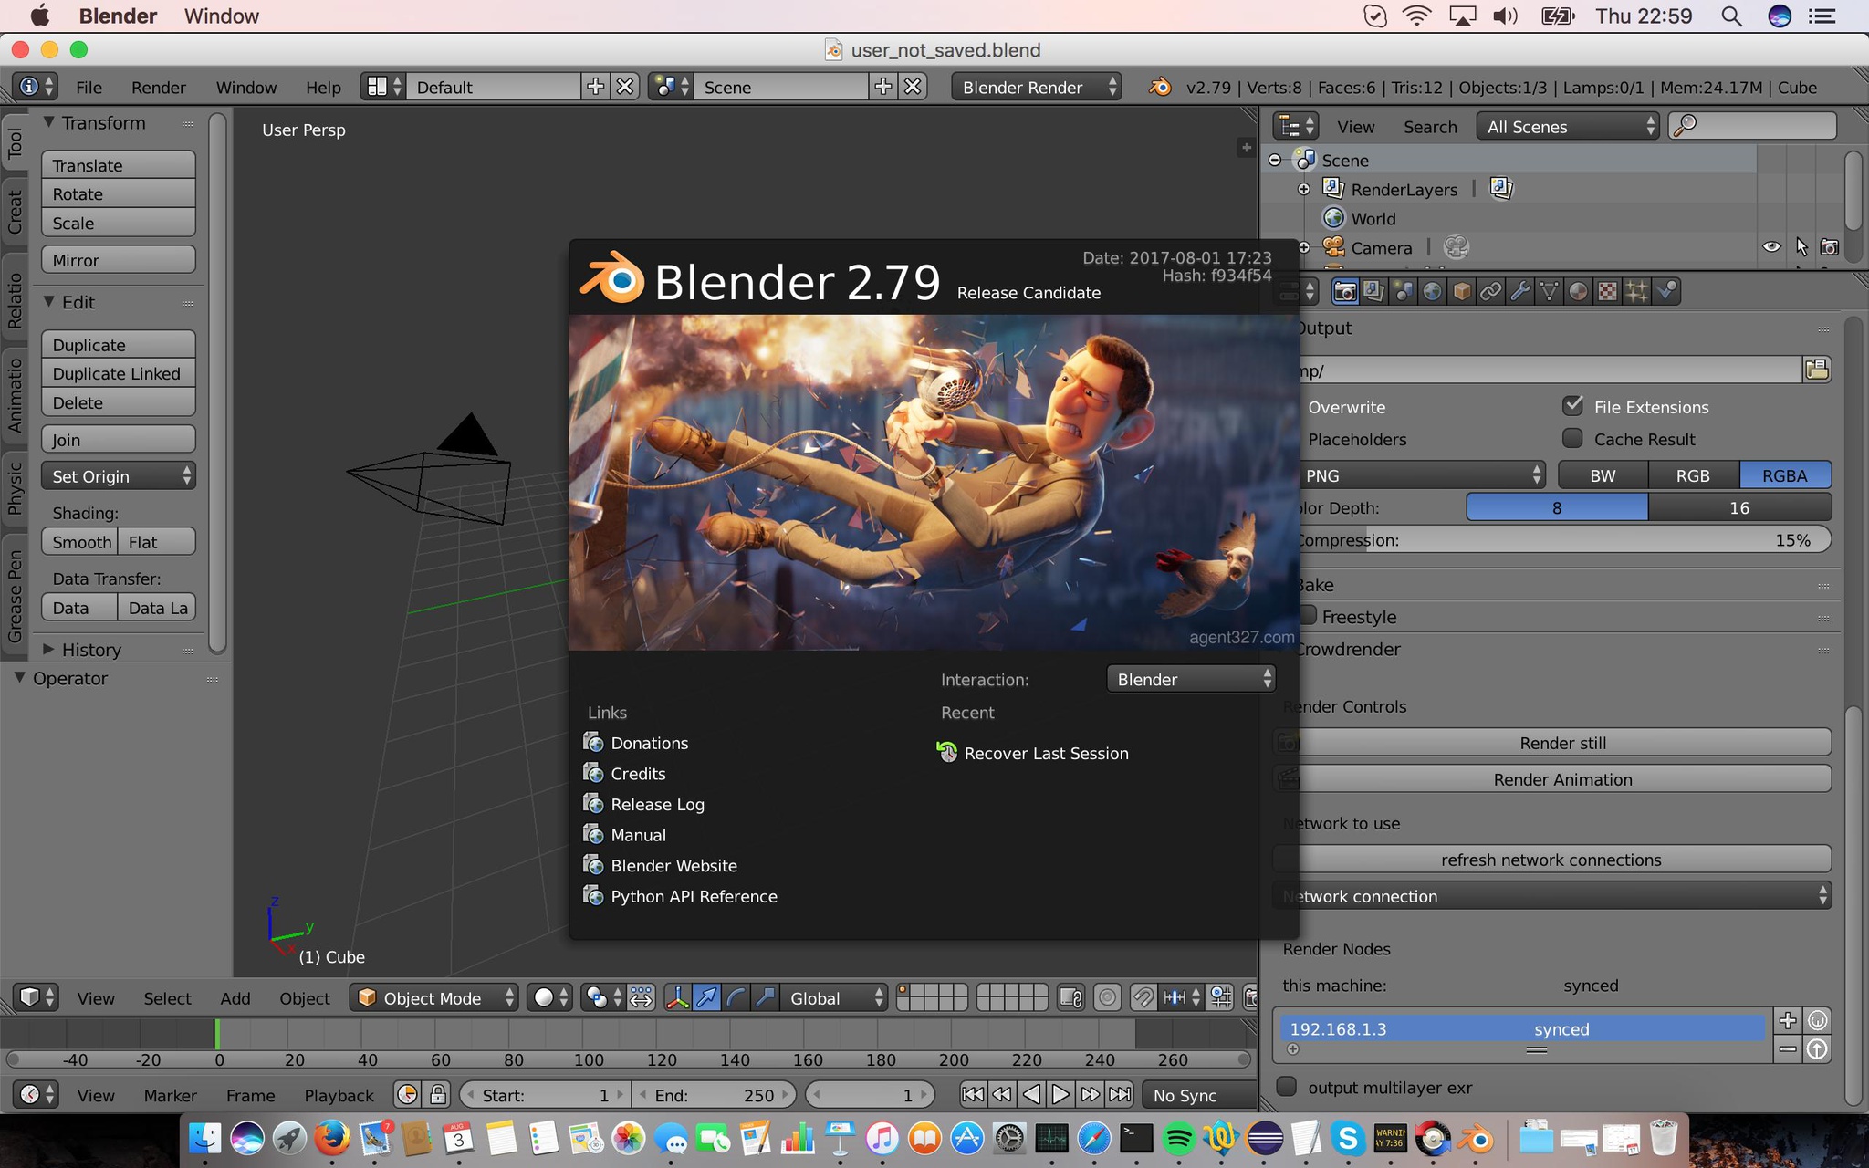Click the proportional editing circle icon
This screenshot has height=1168, width=1869.
1107,997
